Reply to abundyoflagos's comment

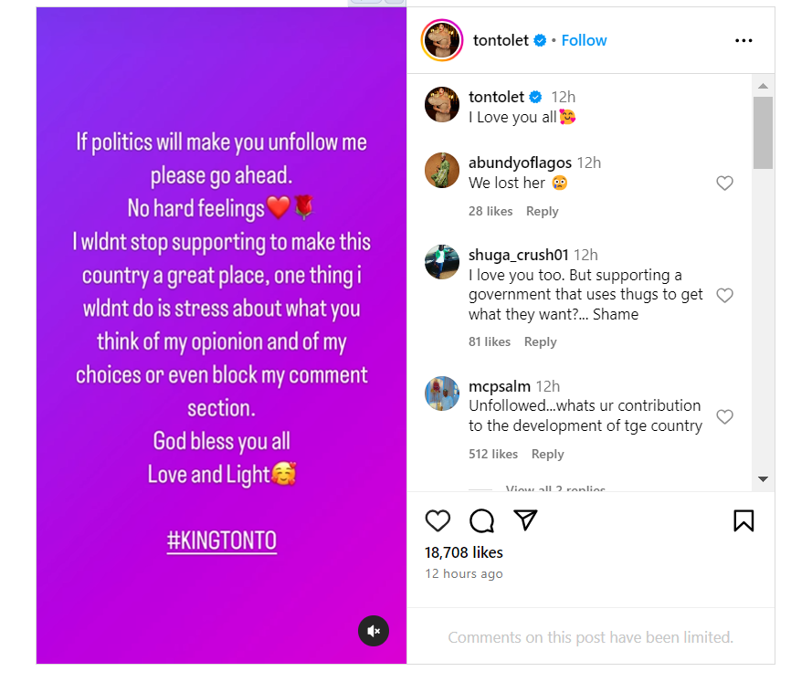[x=542, y=211]
